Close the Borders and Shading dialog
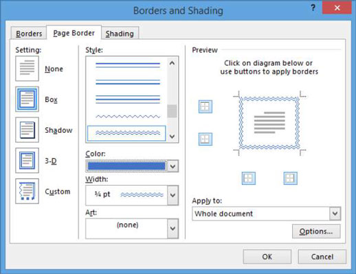 [x=337, y=8]
